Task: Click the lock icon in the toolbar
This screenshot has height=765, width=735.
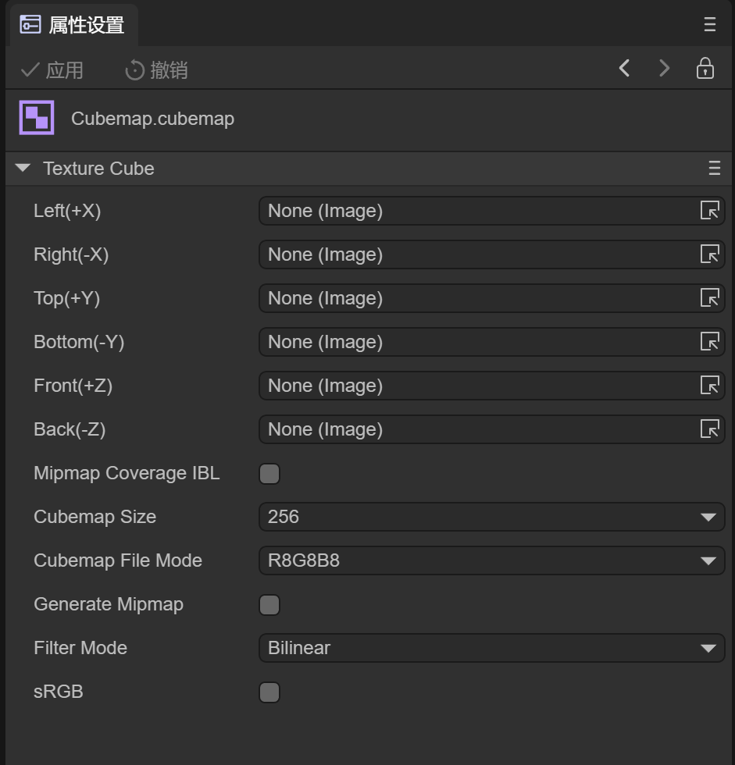Action: (x=705, y=69)
